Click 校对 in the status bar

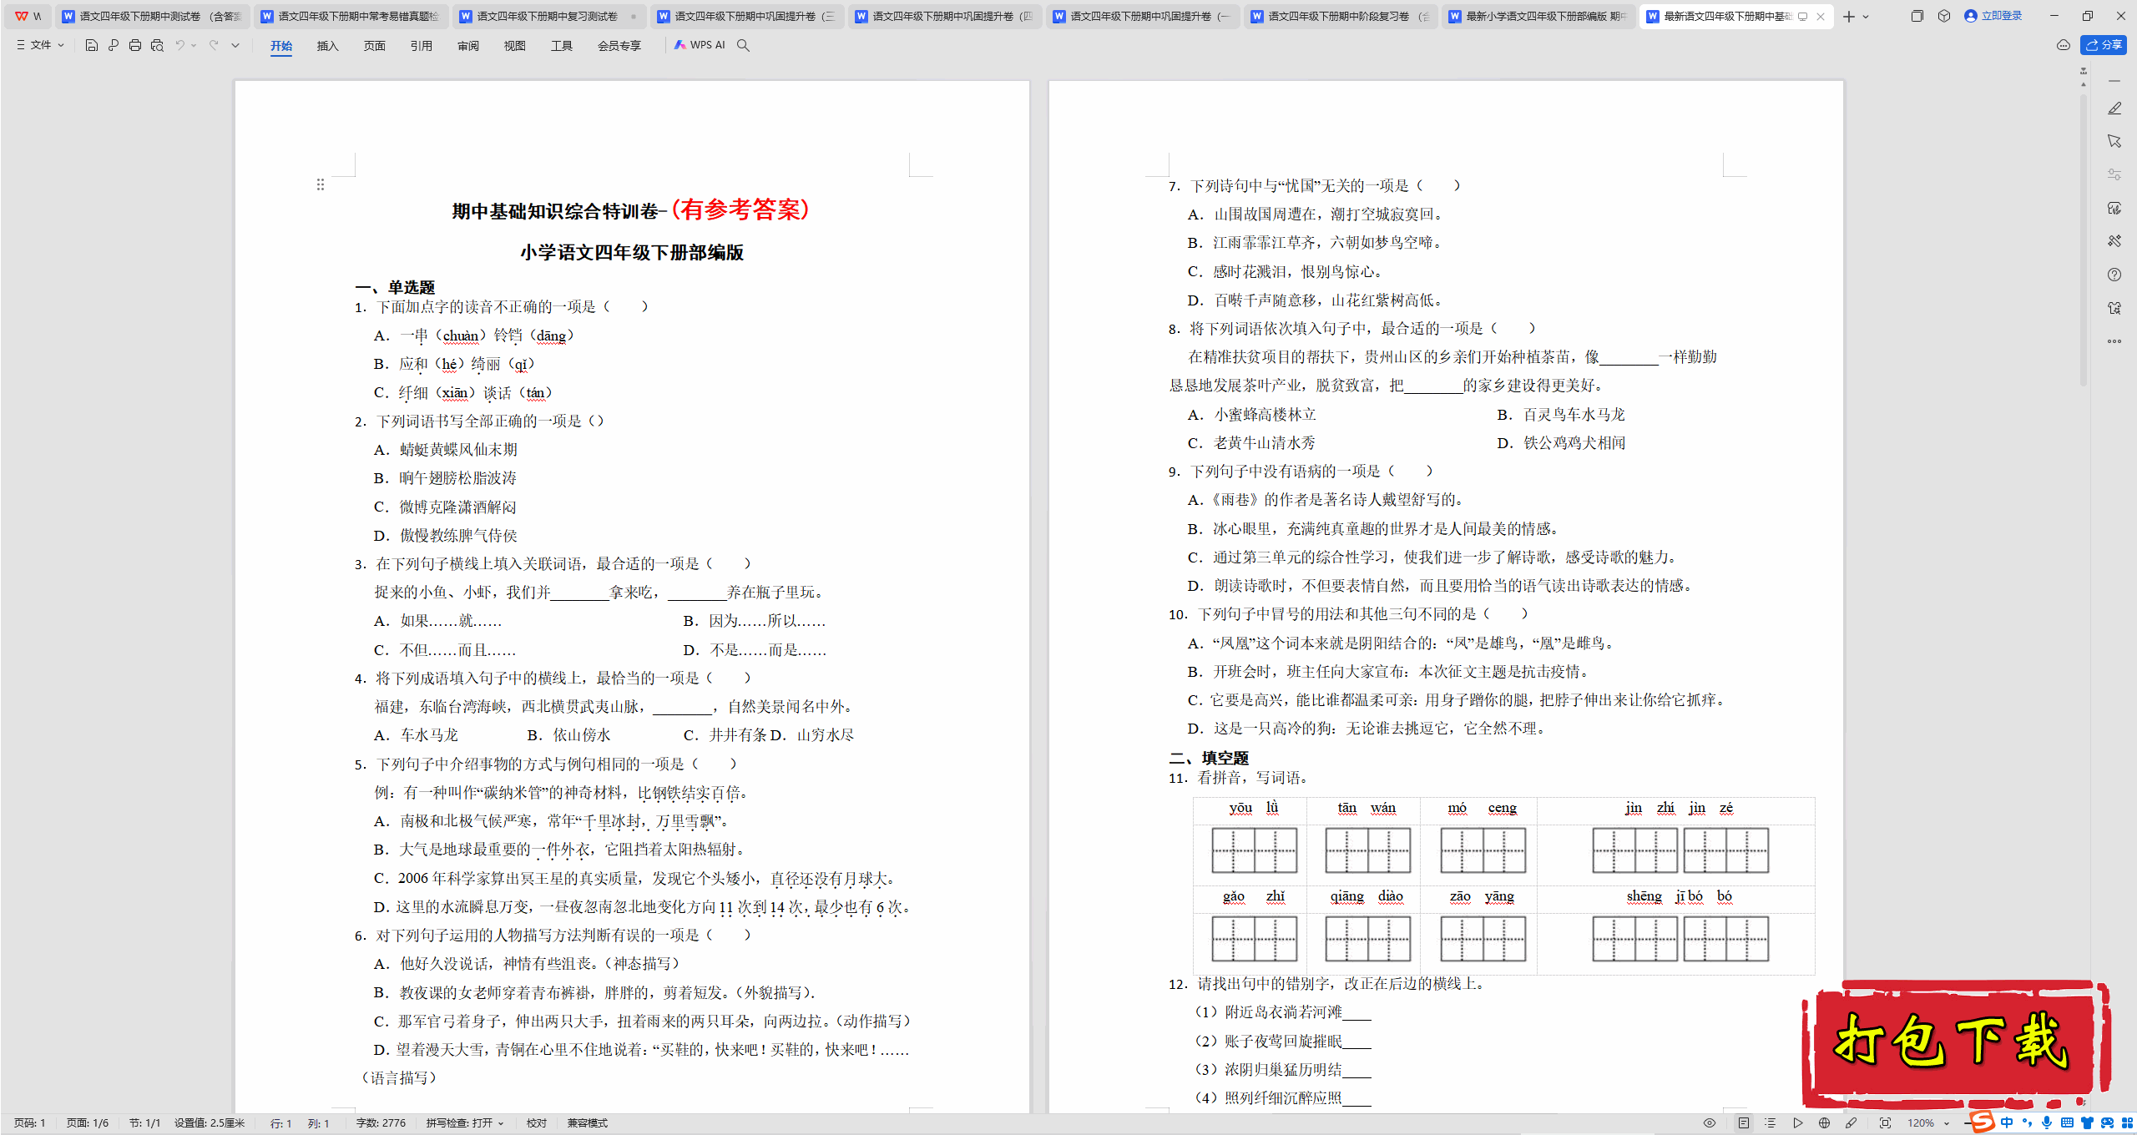[537, 1123]
